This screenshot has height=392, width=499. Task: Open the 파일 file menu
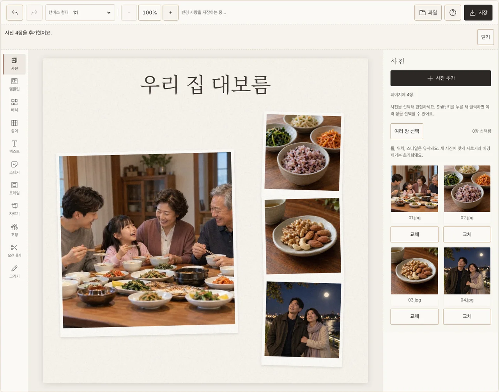coord(428,12)
